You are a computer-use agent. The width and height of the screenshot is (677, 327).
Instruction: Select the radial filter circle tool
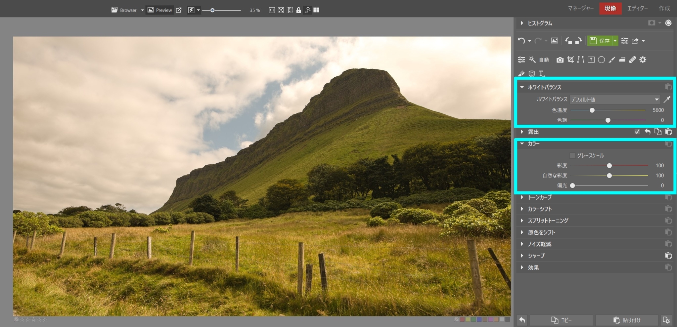pos(602,60)
